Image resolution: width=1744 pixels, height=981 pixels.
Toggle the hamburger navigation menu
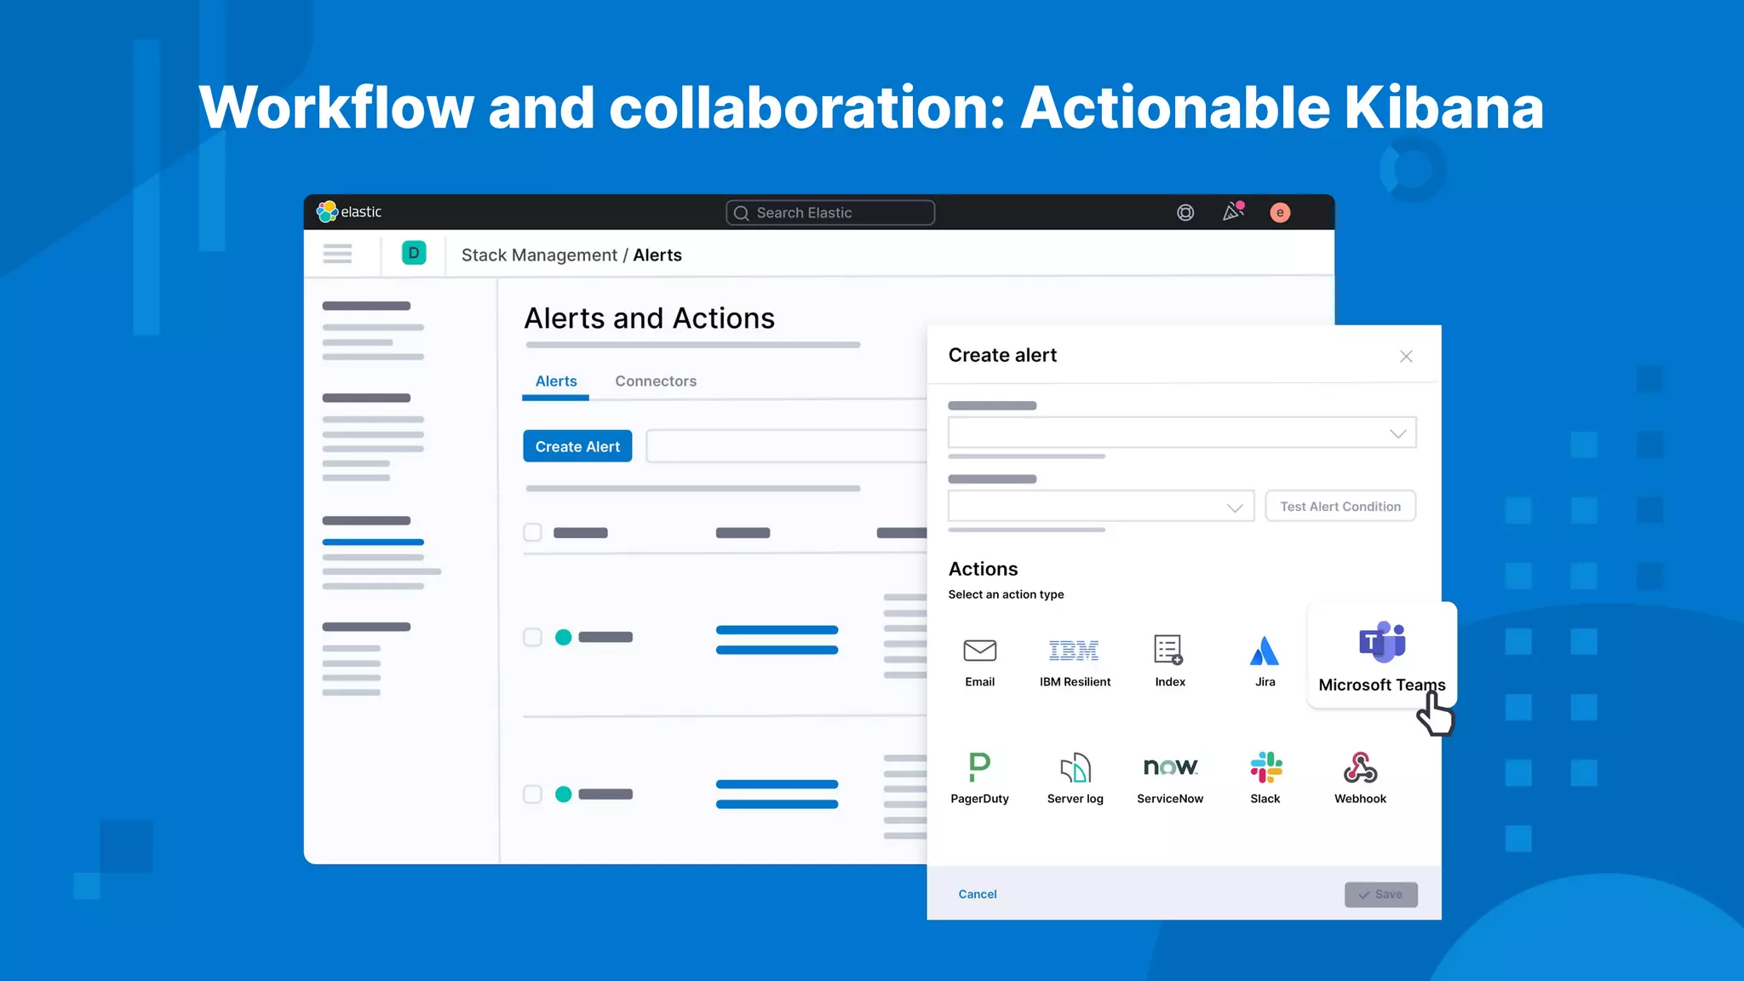337,254
